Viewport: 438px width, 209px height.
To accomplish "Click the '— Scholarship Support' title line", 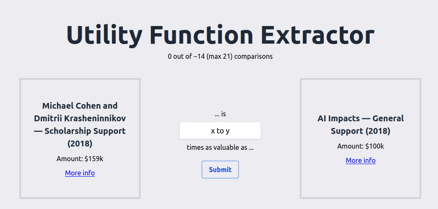I will coord(80,131).
